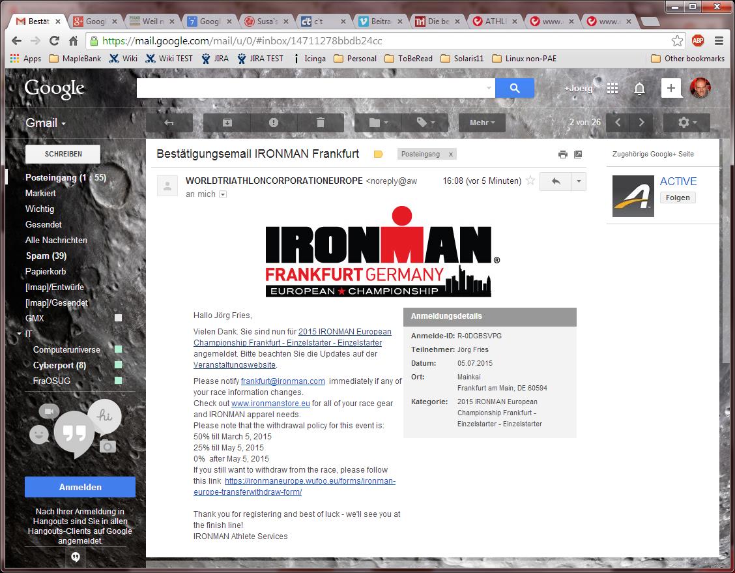Toggle the yellow importance marker
Image resolution: width=735 pixels, height=573 pixels.
(379, 154)
